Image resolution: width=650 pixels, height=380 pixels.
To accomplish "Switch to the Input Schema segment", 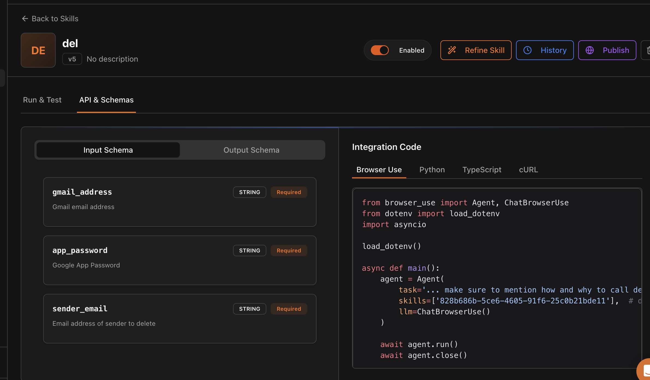I will click(x=108, y=150).
